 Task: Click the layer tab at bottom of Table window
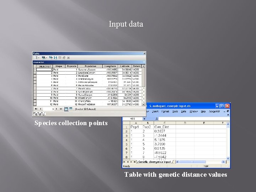(x=39, y=114)
